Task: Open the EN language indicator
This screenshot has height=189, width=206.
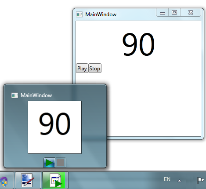Action: (167, 179)
